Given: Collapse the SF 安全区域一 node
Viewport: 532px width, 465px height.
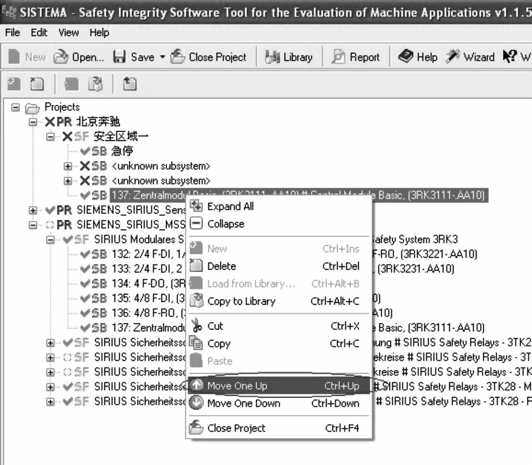Looking at the screenshot, I should [51, 137].
